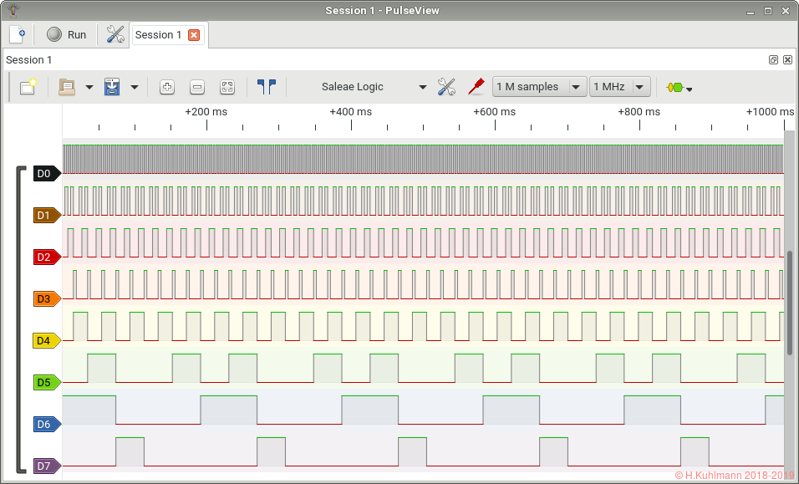Zoom in on the waveform
The width and height of the screenshot is (799, 484).
(x=167, y=87)
